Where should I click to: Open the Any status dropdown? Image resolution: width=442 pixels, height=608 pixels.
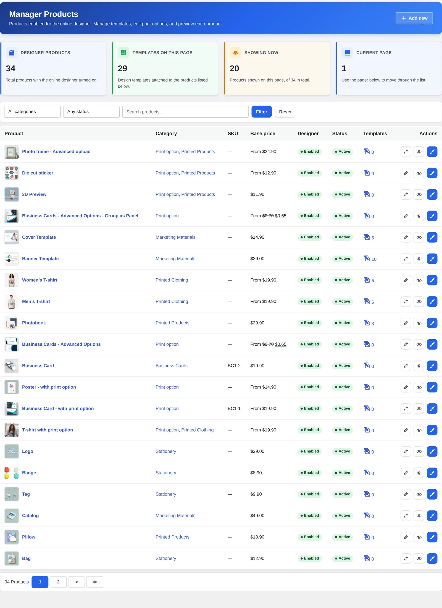pos(91,112)
